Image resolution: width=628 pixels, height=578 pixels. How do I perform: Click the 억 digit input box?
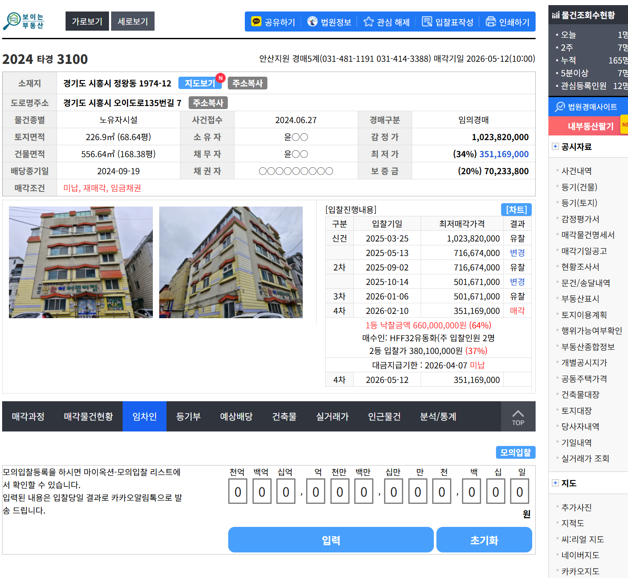pyautogui.click(x=315, y=492)
